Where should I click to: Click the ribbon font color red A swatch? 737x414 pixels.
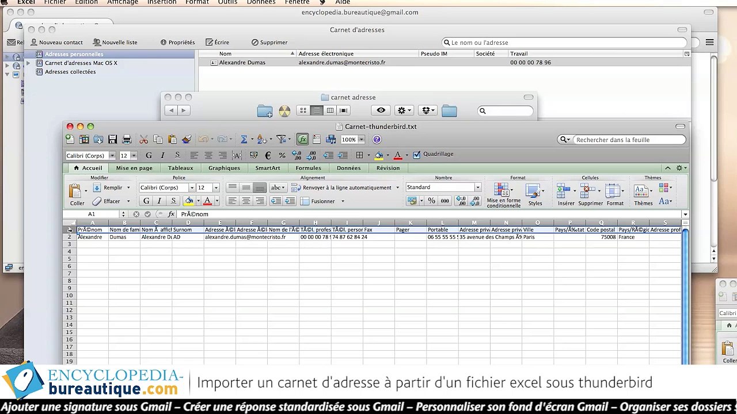pos(207,201)
